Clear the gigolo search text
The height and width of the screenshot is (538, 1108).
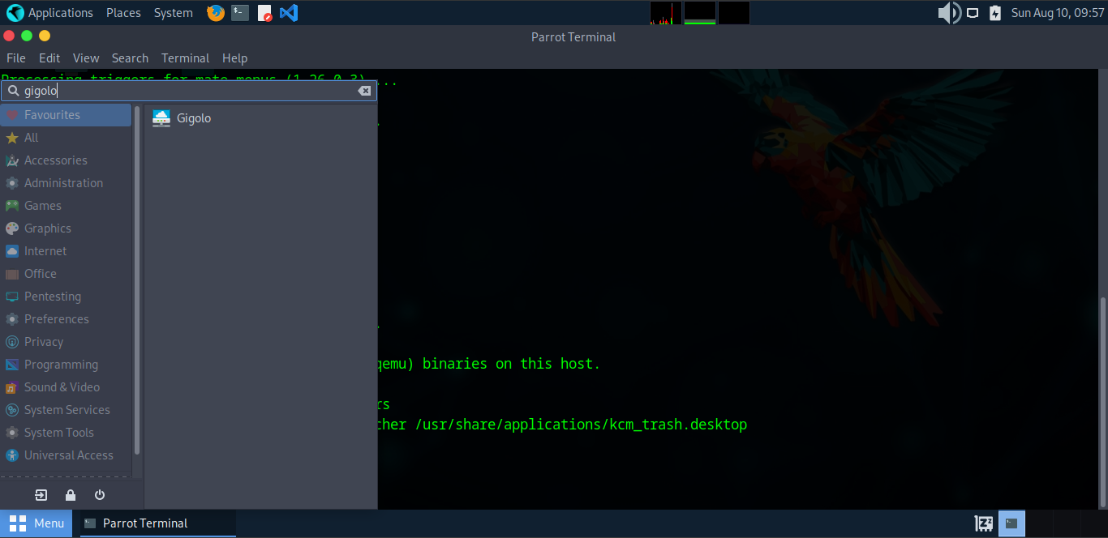[x=364, y=91]
